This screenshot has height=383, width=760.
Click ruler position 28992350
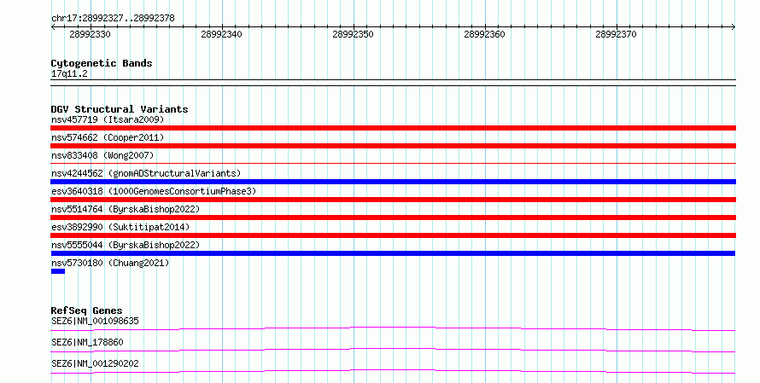(353, 34)
